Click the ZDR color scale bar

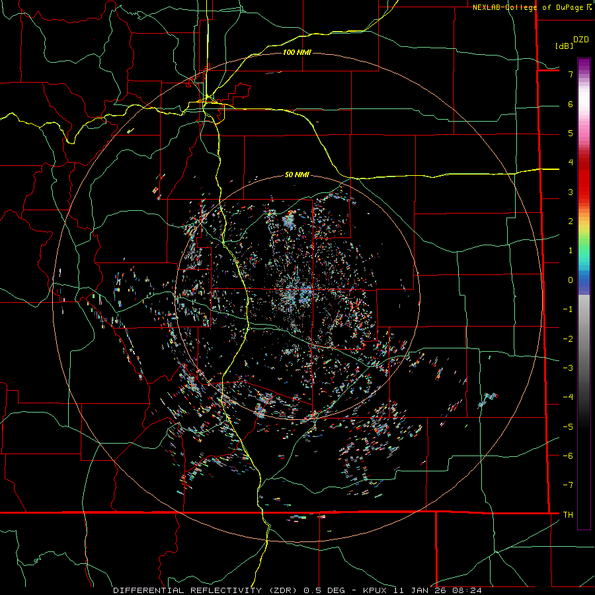pos(584,294)
